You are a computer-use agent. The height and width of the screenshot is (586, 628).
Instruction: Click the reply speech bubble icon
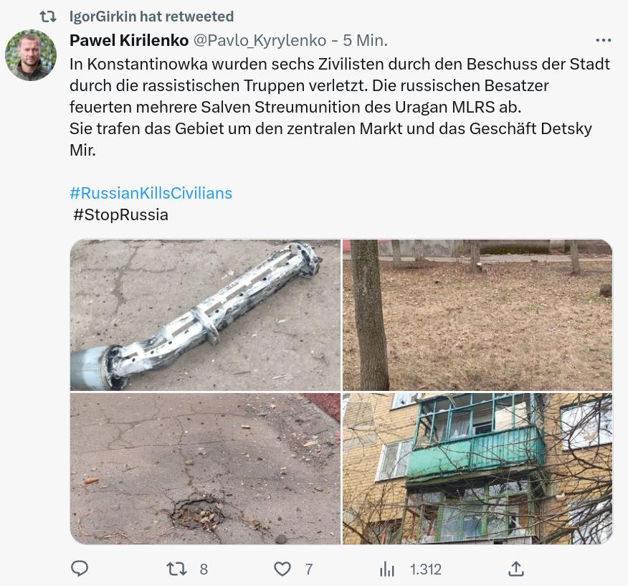[x=80, y=568]
